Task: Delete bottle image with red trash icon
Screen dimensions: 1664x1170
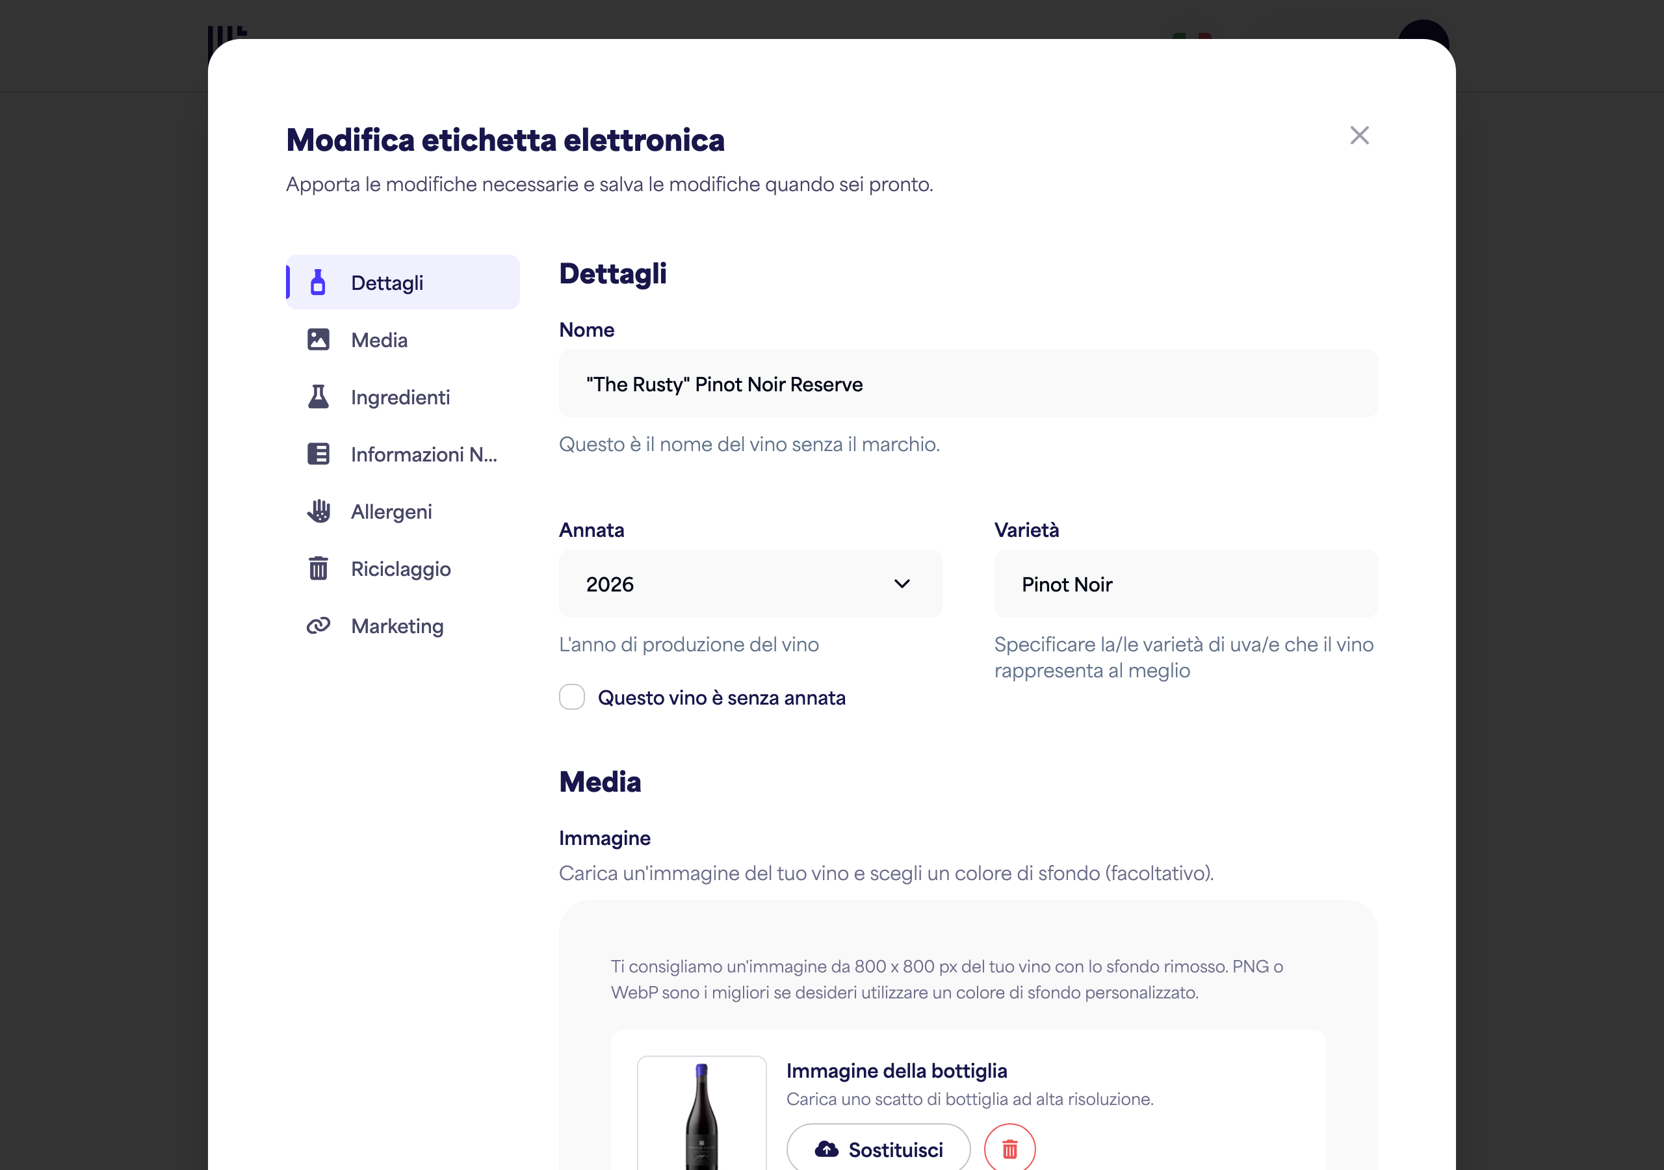Action: 1009,1149
